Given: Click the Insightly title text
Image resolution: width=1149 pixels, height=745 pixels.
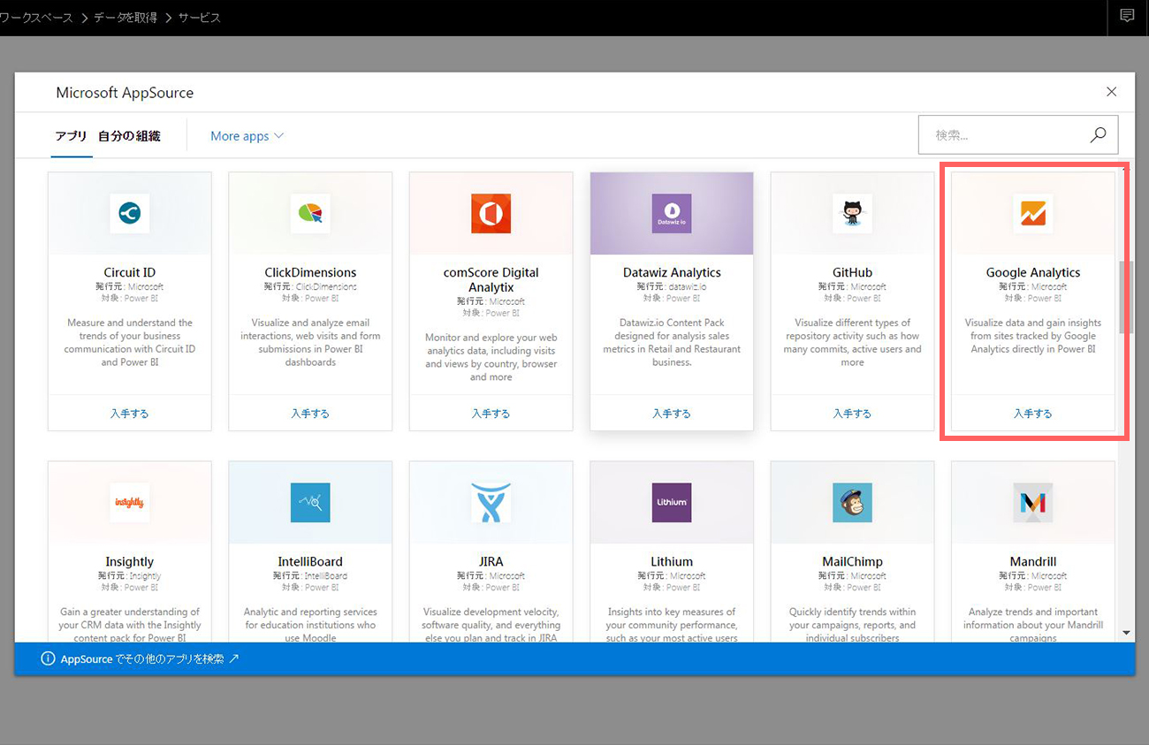Looking at the screenshot, I should point(130,561).
